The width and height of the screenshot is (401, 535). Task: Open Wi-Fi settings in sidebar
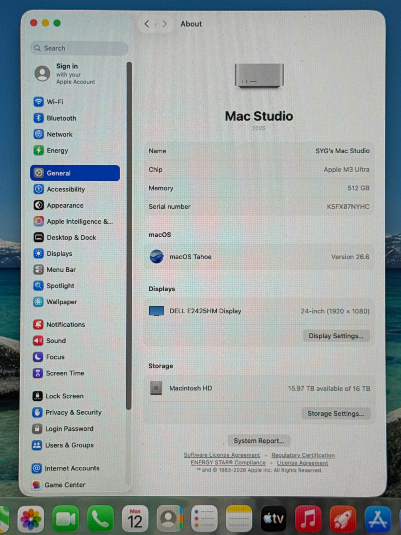point(48,102)
